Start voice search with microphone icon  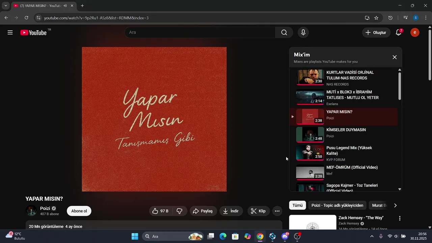click(303, 32)
